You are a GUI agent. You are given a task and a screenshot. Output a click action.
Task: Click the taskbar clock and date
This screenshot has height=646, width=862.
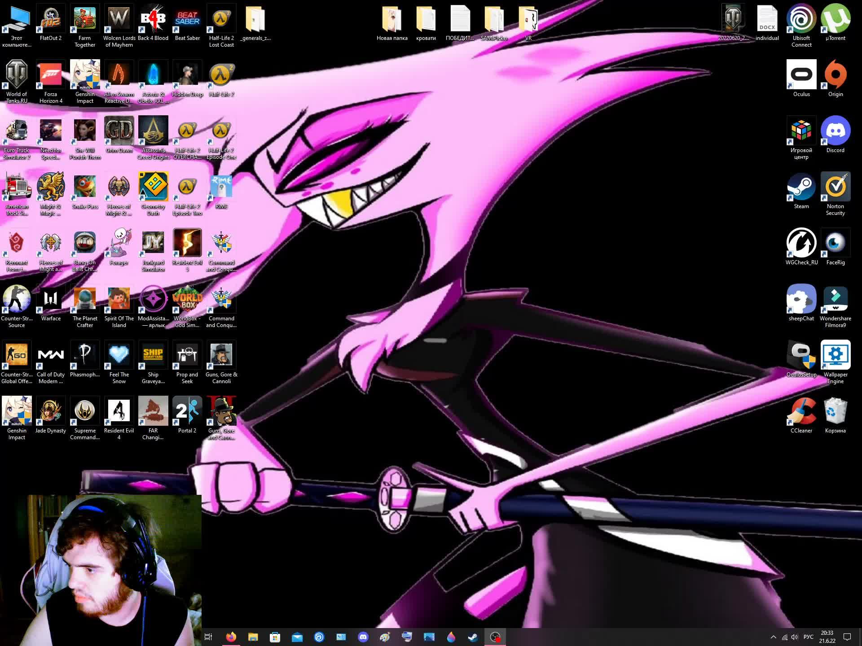[827, 637]
